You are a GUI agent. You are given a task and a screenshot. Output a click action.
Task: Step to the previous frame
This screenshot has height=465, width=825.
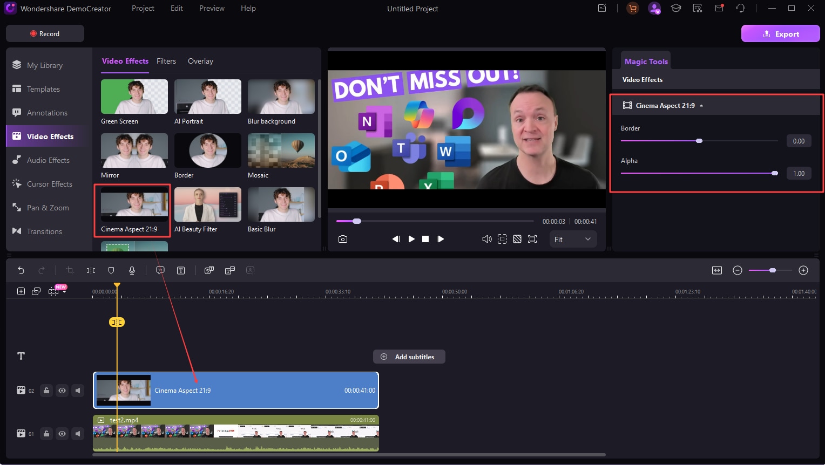(396, 239)
